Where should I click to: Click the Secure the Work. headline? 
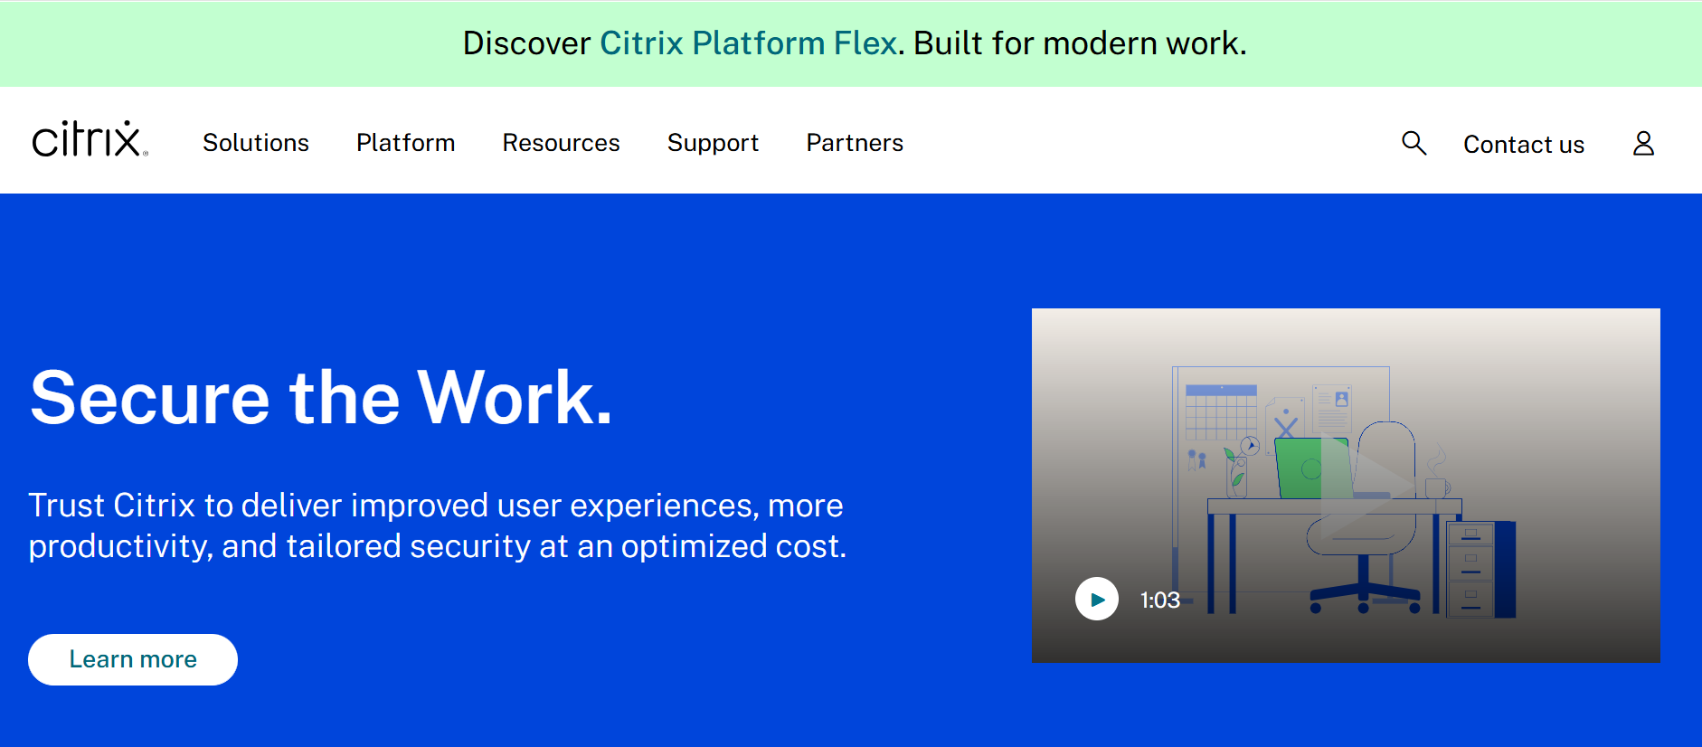point(321,398)
